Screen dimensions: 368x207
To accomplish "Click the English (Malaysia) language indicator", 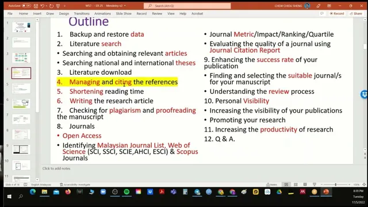I will [x=41, y=185].
